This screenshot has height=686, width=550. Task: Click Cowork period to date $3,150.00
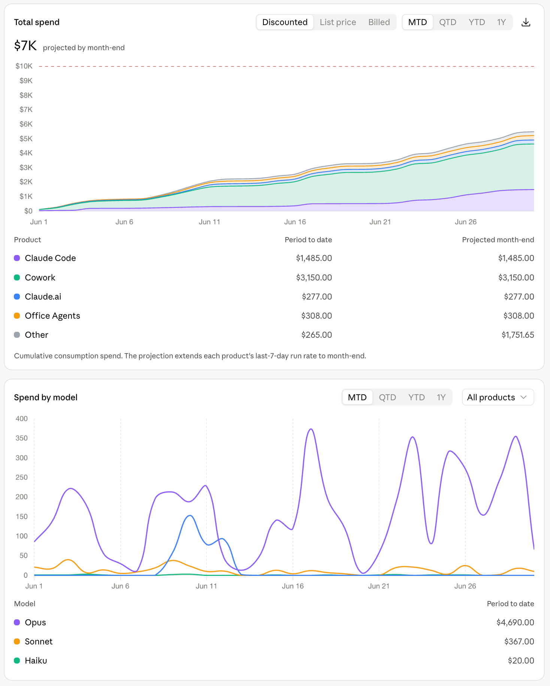[x=314, y=277]
